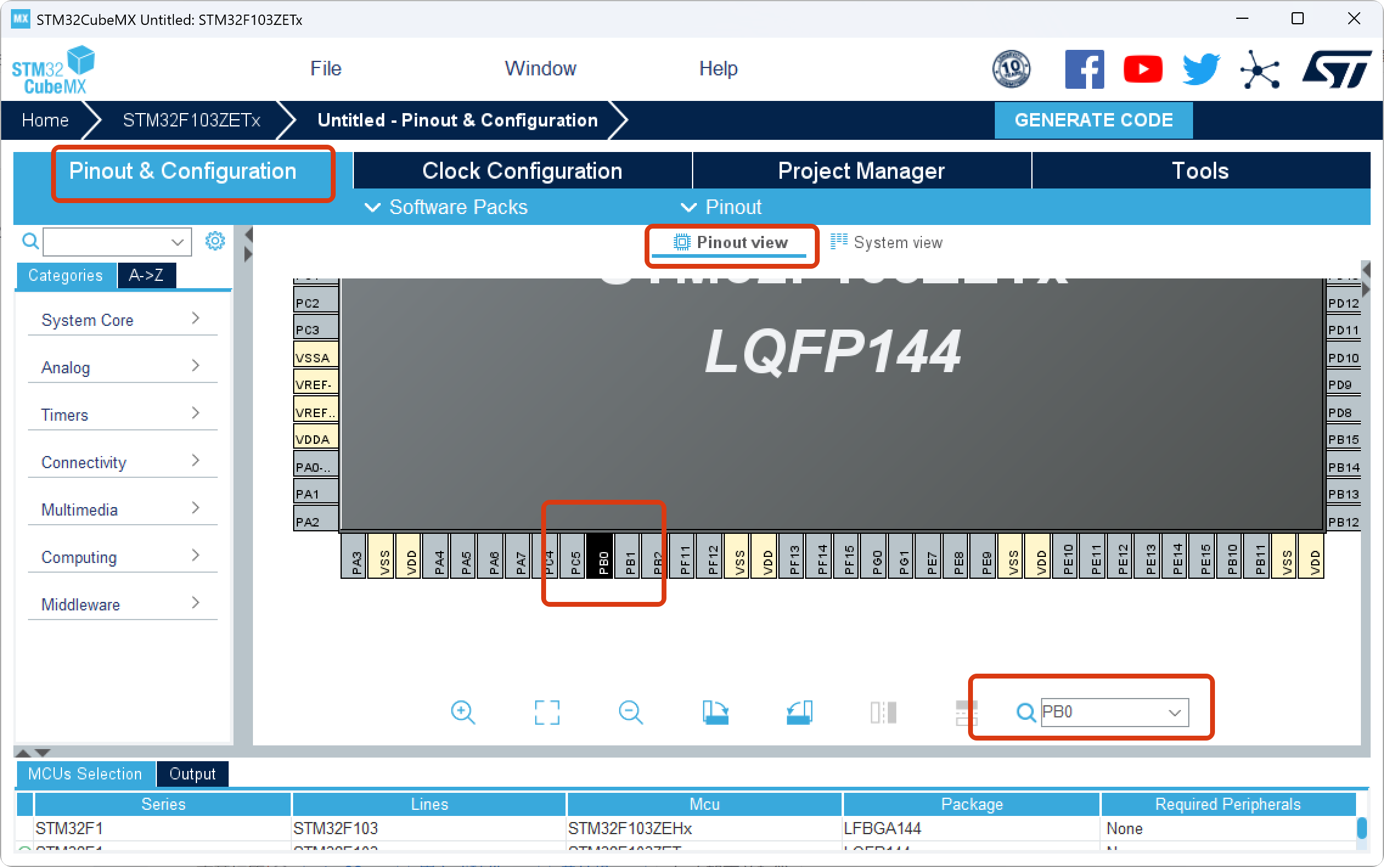
Task: Open the File menu
Action: (x=325, y=69)
